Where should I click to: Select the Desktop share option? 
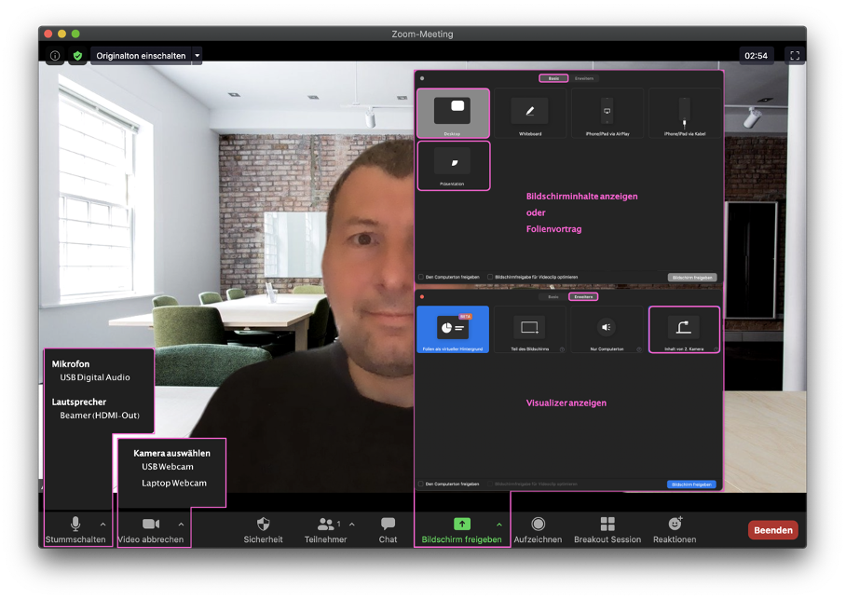(453, 114)
